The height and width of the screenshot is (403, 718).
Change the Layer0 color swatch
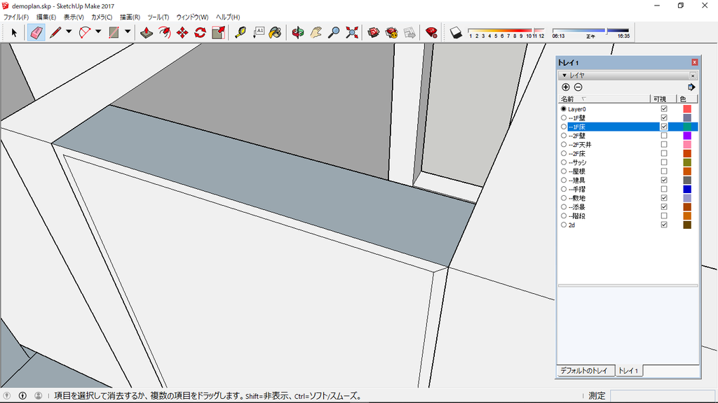click(x=687, y=108)
